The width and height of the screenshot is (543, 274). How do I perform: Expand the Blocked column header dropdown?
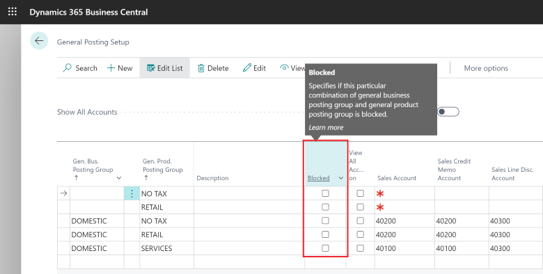point(340,178)
